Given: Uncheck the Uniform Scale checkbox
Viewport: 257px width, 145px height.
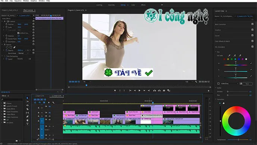Looking at the screenshot, I should (18, 33).
